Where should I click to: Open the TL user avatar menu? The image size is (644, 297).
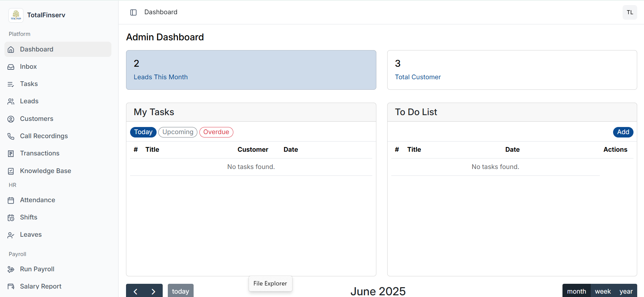[630, 13]
